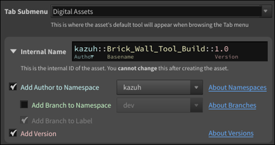Screen dimensions: 275x145
Task: Uncheck Add Author to Namespace checkbox
Action: tap(13, 87)
